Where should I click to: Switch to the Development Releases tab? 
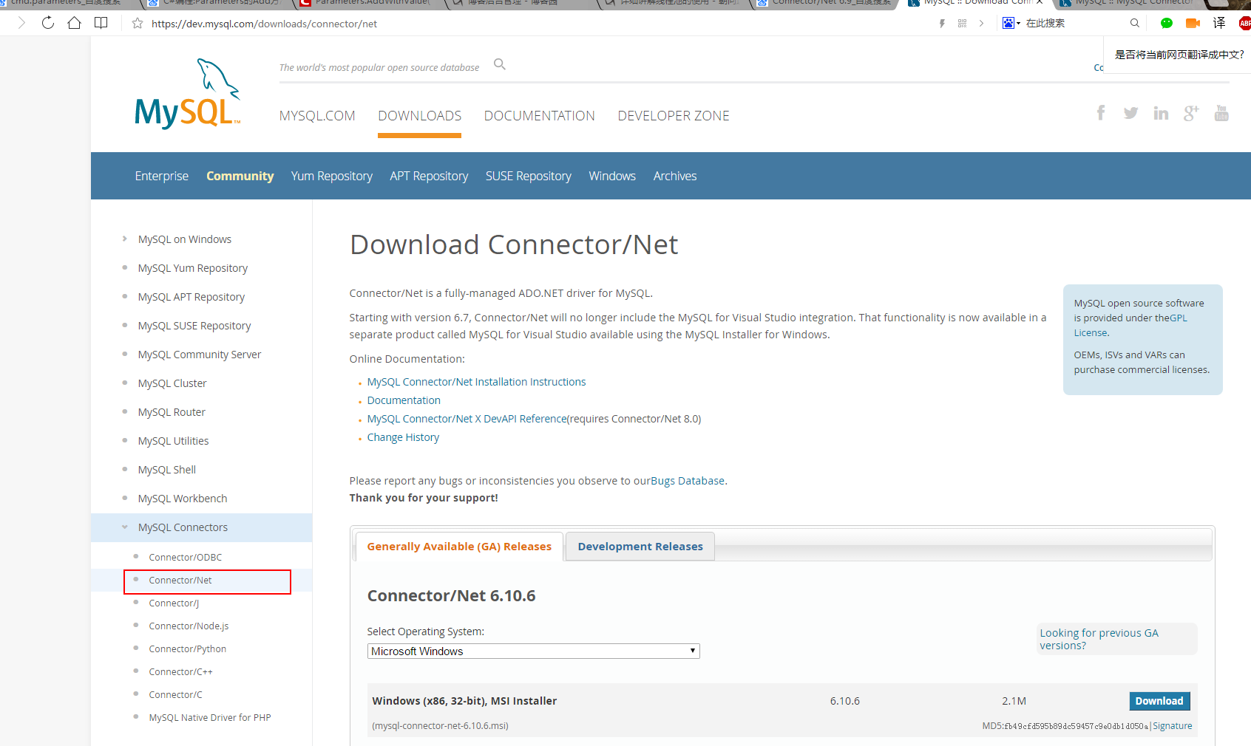640,547
